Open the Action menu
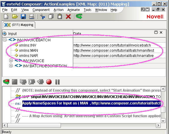 (58, 10)
